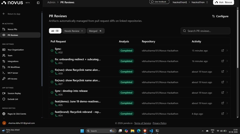The height and width of the screenshot is (134, 240).
Task: Open external link for PR #32
Action: 222,51
